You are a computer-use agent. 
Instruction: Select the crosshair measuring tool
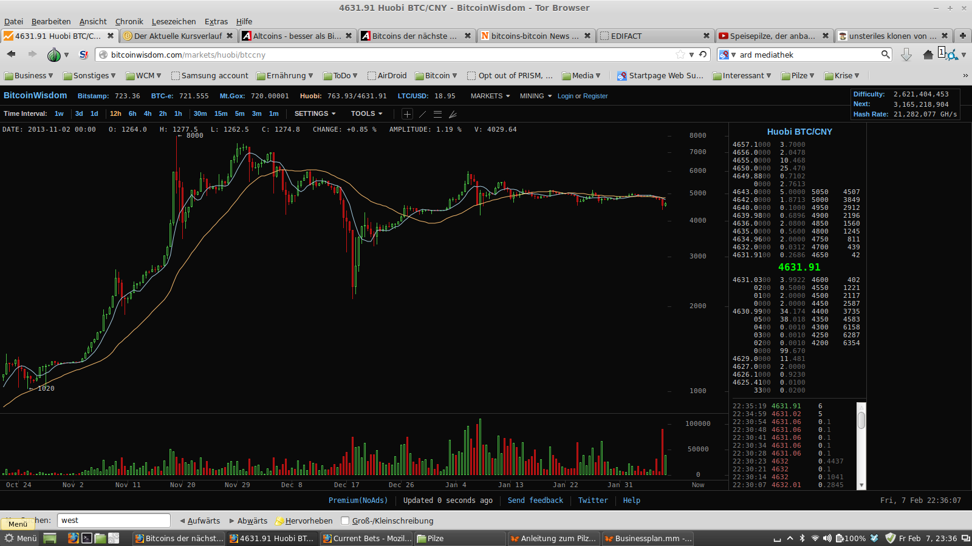pyautogui.click(x=407, y=114)
